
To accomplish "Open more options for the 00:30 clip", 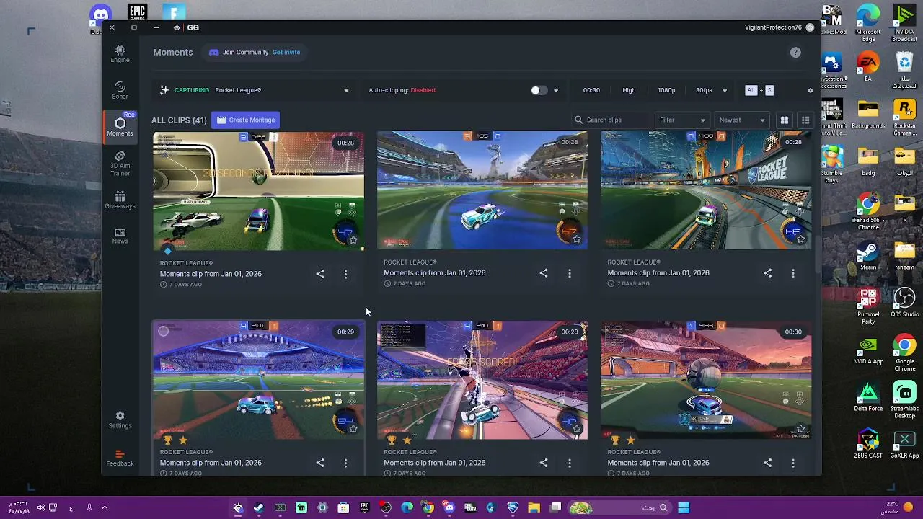I will point(793,463).
